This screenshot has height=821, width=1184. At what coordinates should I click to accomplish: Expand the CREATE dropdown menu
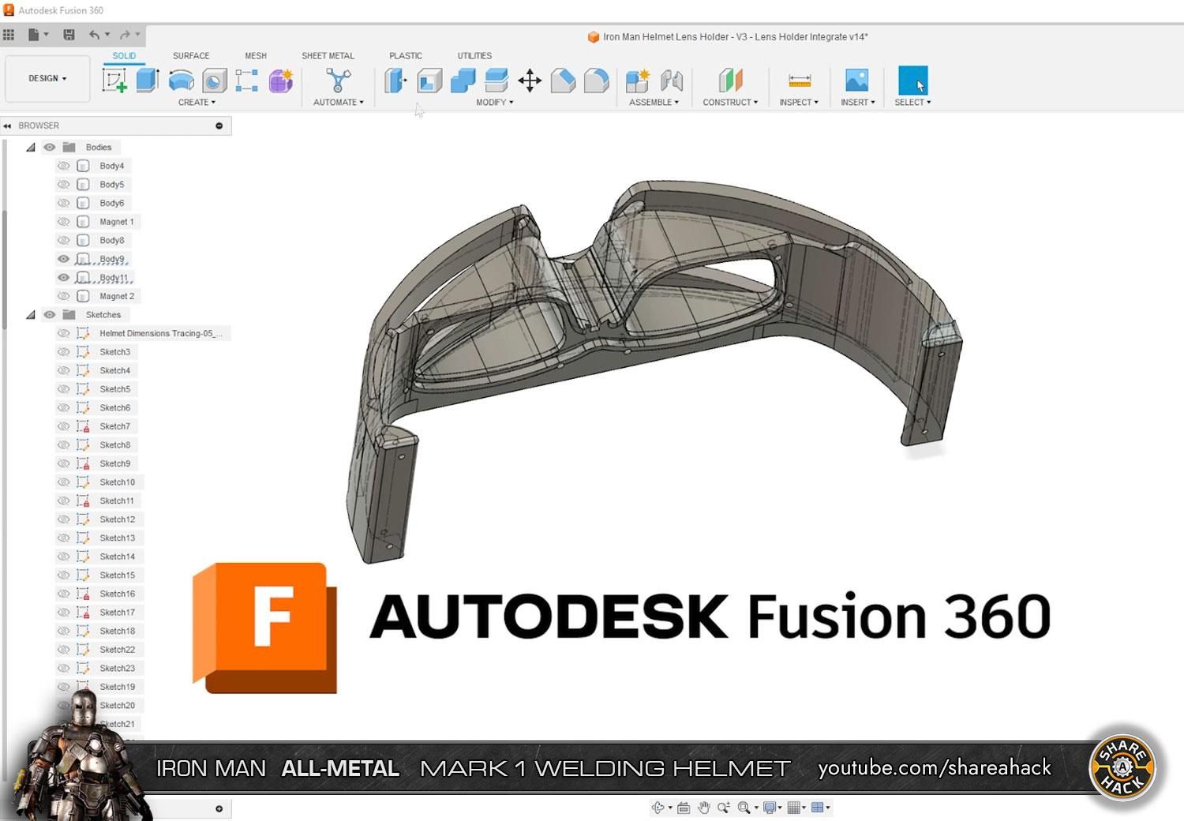point(197,103)
